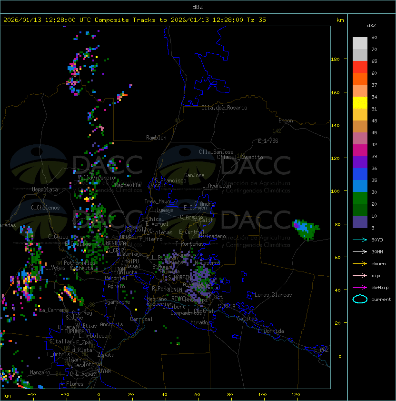Click the C_Guido map label
Image resolution: width=396 pixels, height=401 pixels.
click(x=58, y=237)
